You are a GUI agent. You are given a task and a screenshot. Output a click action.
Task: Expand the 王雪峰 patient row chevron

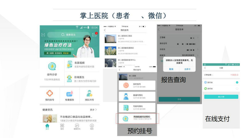point(198,37)
